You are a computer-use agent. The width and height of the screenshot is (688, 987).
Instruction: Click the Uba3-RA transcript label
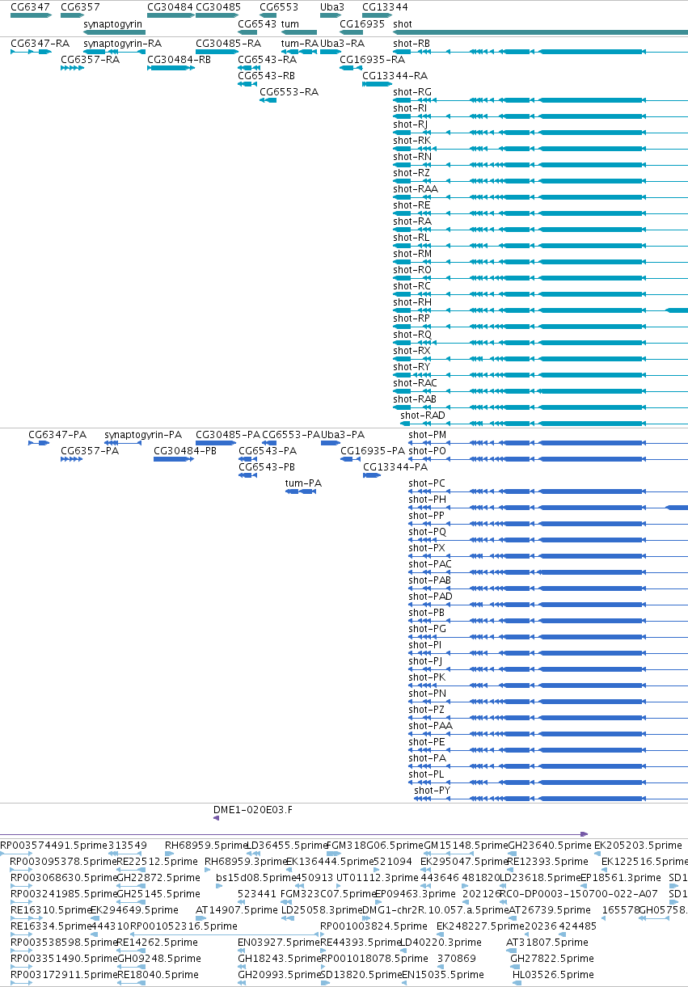click(x=342, y=43)
